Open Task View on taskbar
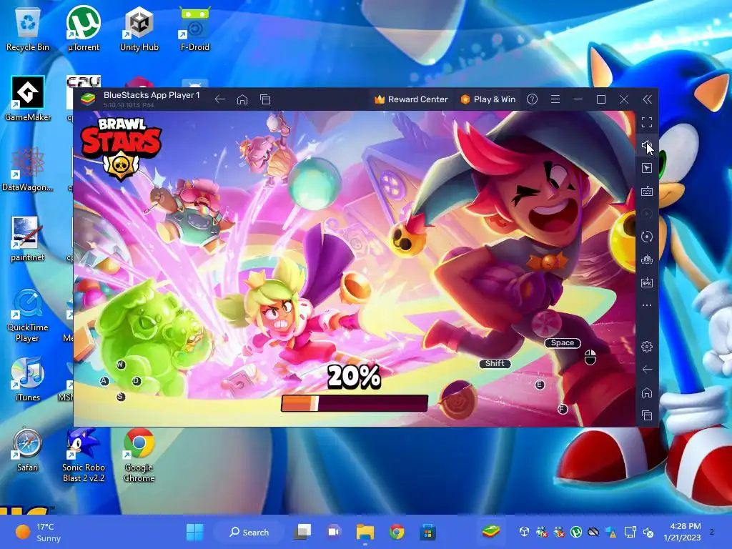 (303, 532)
